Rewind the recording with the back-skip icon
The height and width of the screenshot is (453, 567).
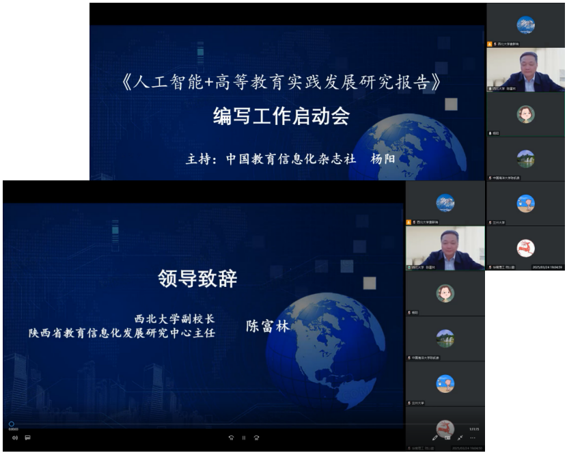tap(231, 437)
